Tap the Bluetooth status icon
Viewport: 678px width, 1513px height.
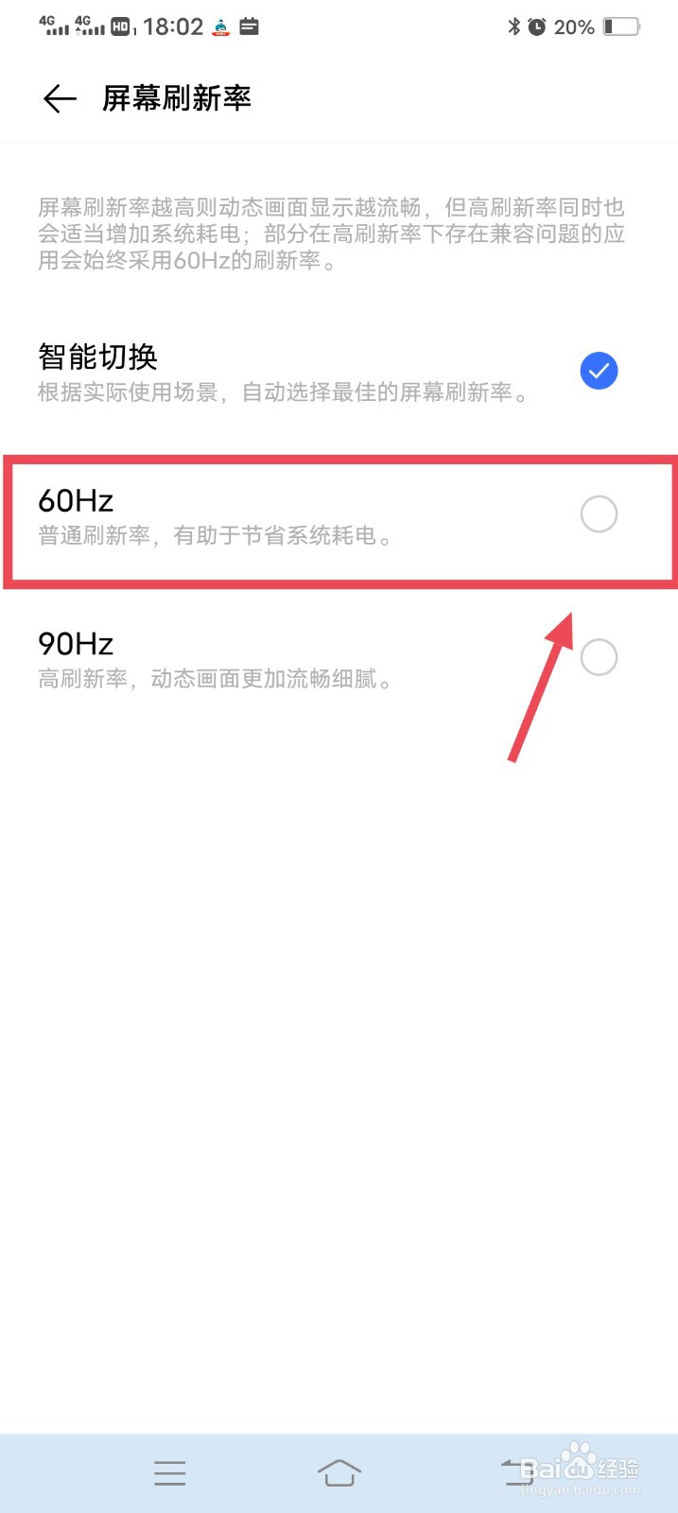coord(513,26)
